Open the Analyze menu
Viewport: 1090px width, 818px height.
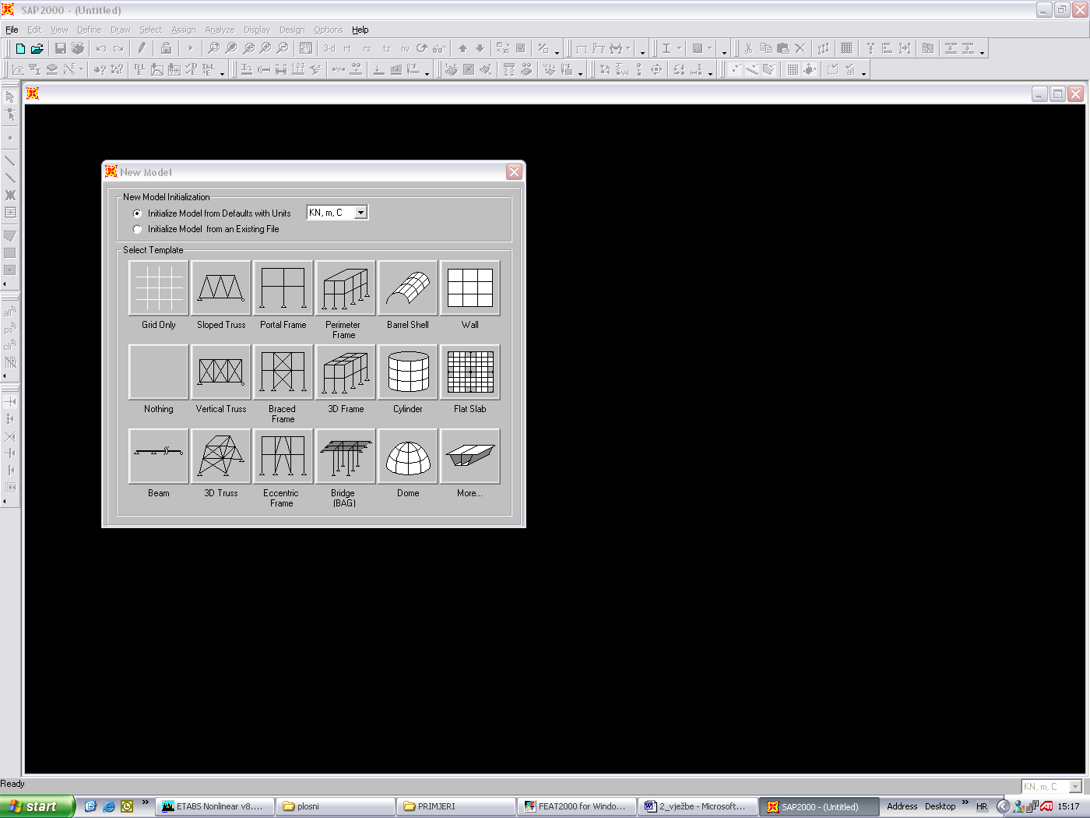tap(220, 30)
